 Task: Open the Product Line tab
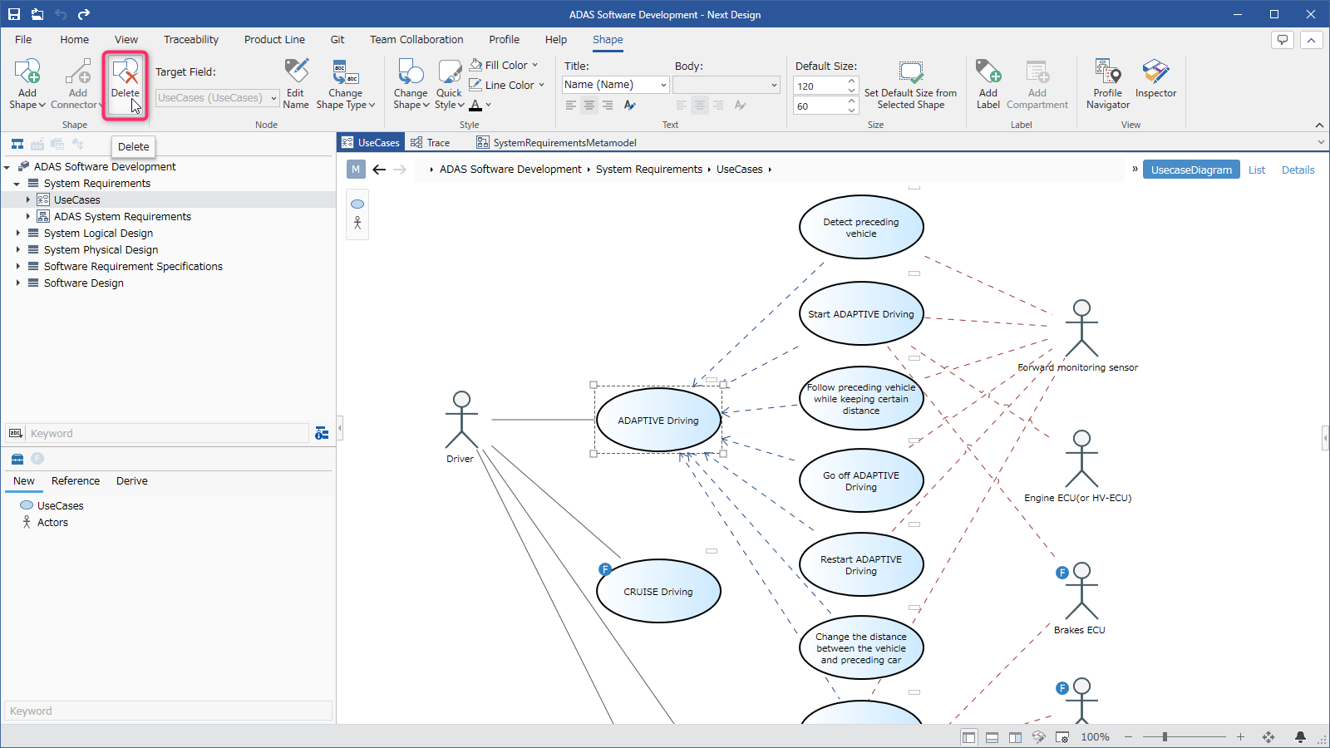(x=274, y=39)
